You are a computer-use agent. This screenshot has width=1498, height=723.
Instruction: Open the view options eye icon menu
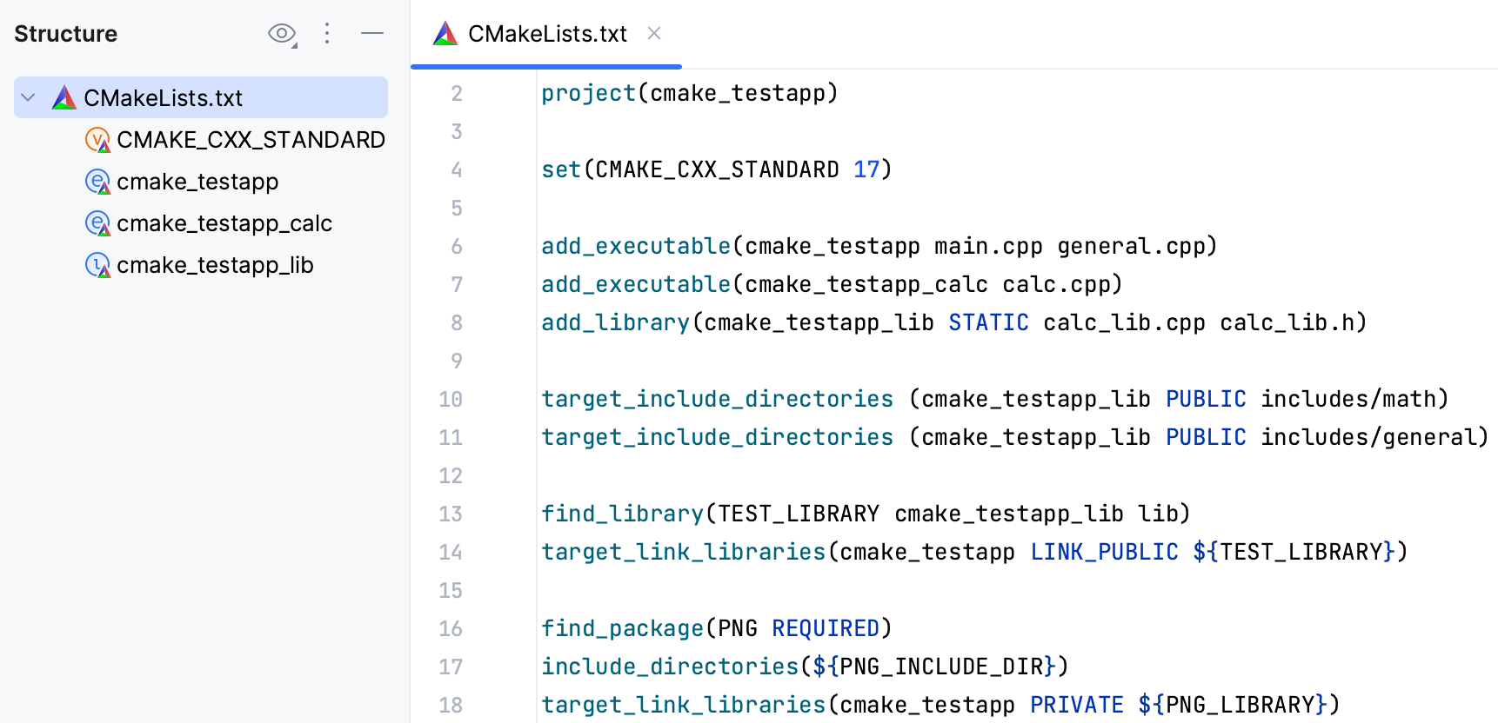281,34
